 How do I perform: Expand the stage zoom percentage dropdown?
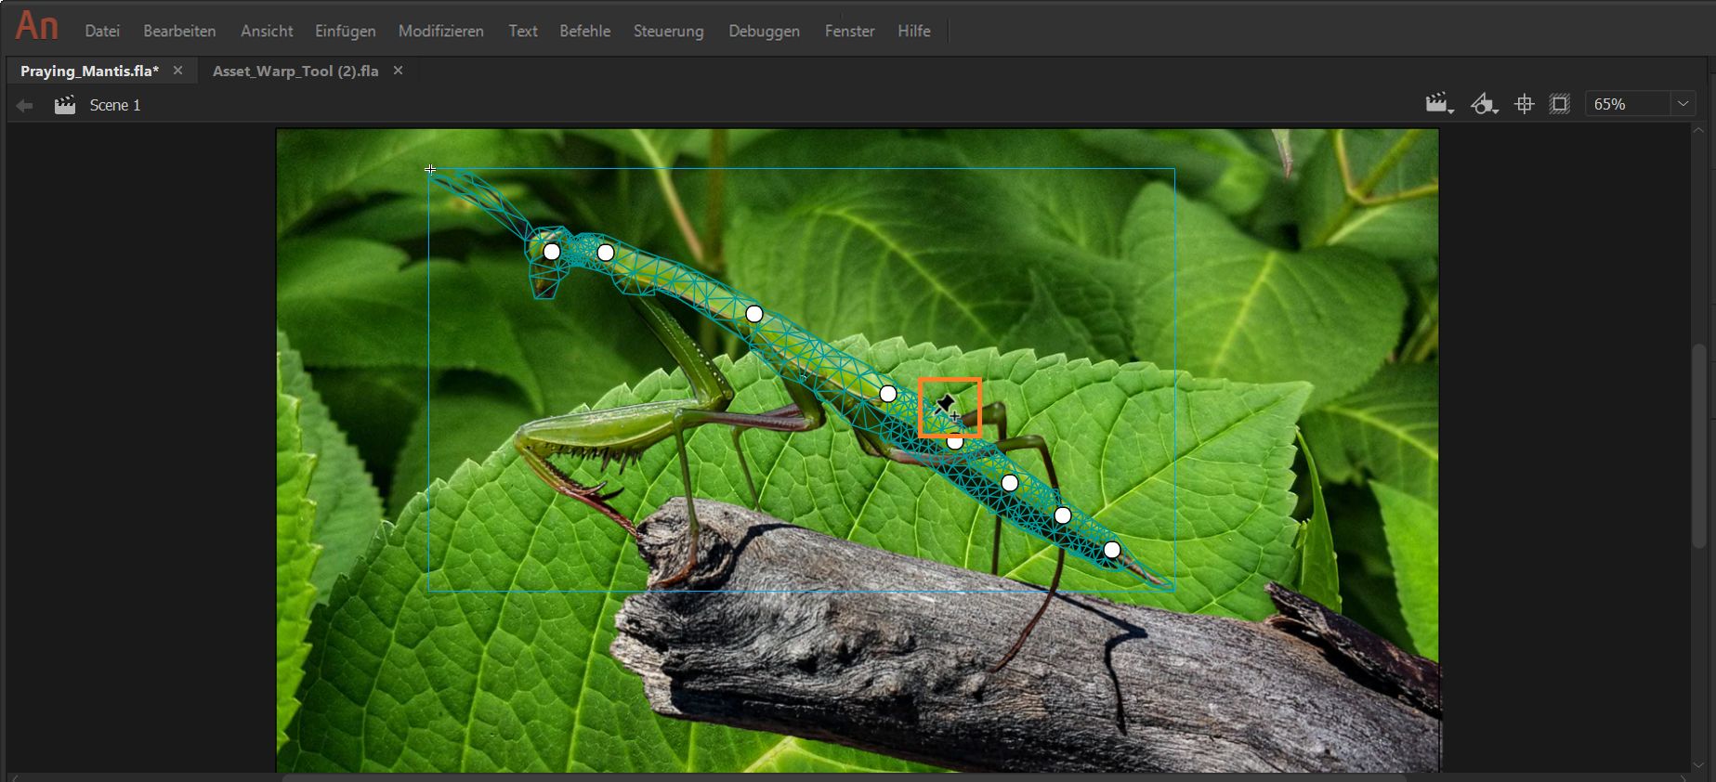coord(1683,104)
